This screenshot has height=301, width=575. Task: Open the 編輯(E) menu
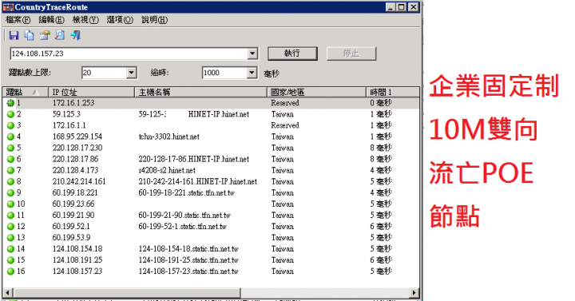pyautogui.click(x=51, y=20)
